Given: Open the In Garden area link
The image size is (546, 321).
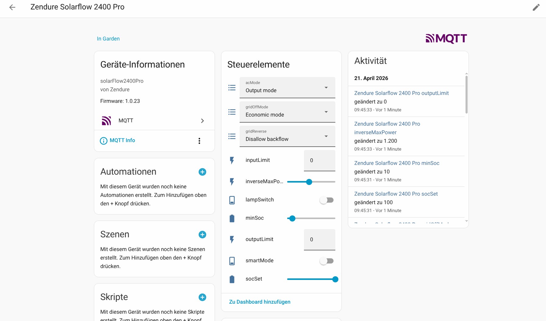Looking at the screenshot, I should (x=108, y=39).
